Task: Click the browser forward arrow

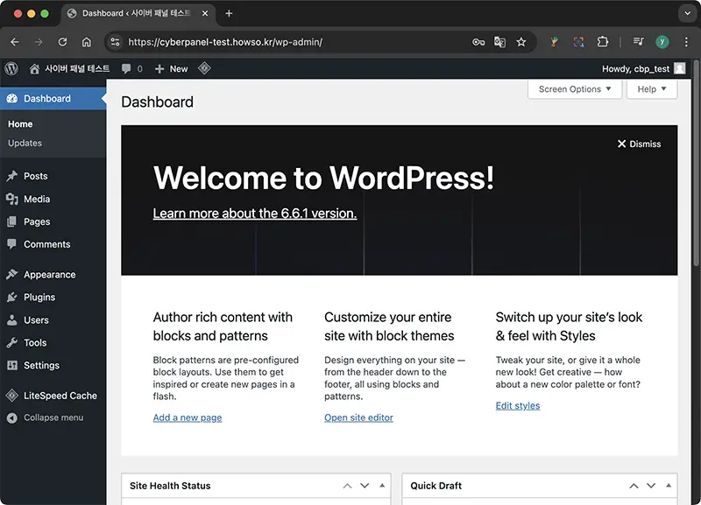Action: [x=39, y=42]
